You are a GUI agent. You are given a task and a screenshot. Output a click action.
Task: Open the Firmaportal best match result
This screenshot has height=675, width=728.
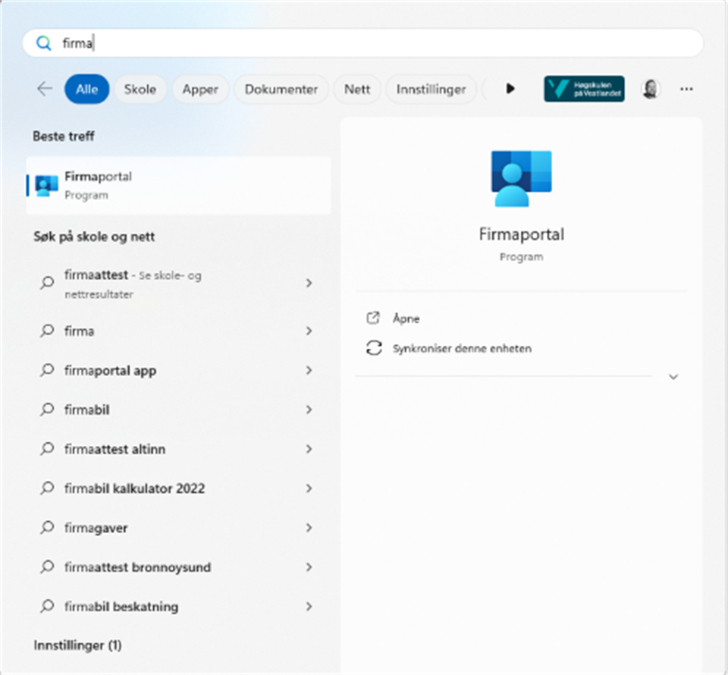[178, 185]
